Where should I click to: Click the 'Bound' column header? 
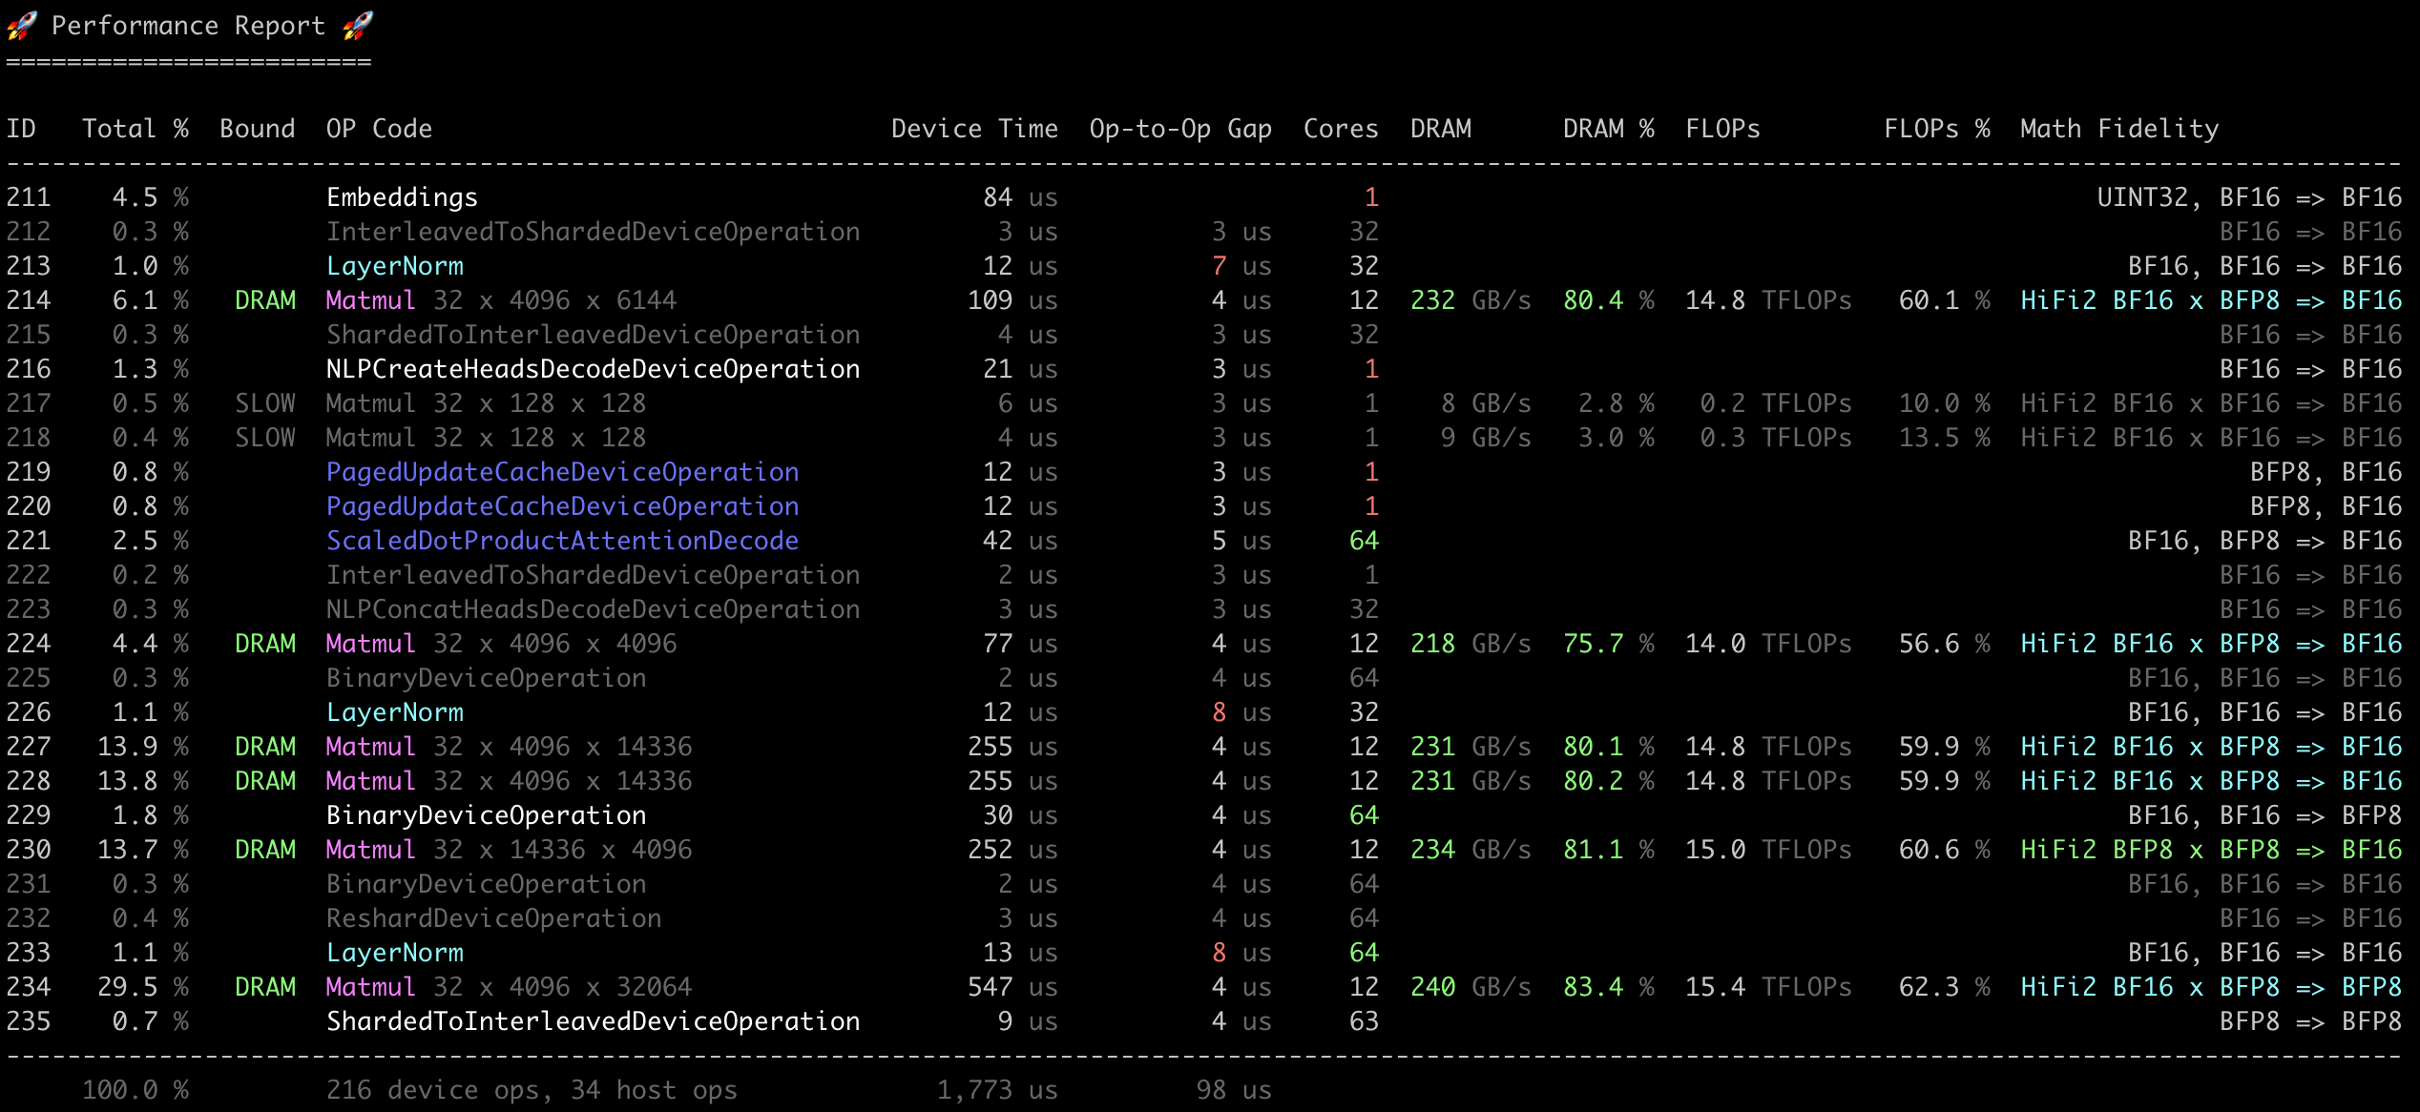click(x=258, y=129)
